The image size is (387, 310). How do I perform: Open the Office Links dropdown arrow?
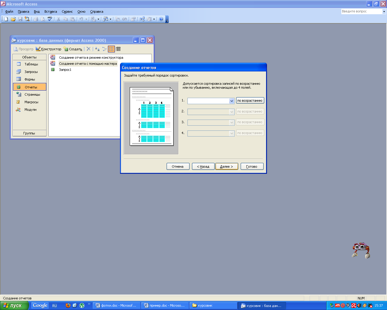coord(98,19)
